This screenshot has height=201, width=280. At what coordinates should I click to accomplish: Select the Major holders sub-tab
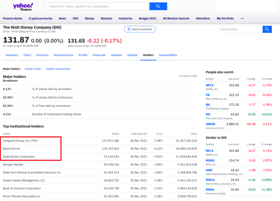pyautogui.click(x=12, y=69)
